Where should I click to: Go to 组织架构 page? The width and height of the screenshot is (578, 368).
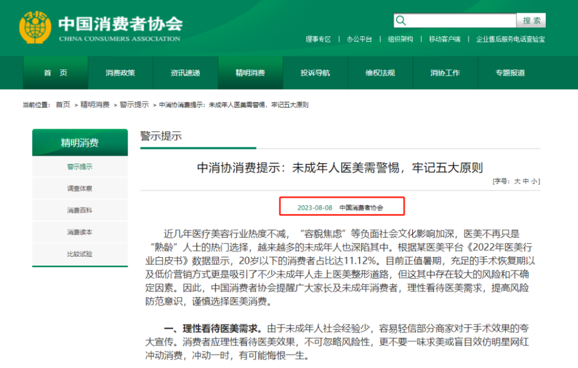pos(400,40)
